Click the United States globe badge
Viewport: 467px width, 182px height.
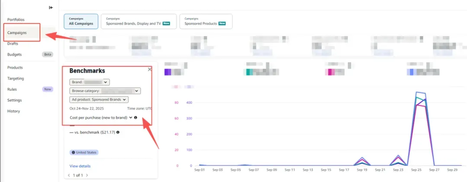[x=84, y=152]
